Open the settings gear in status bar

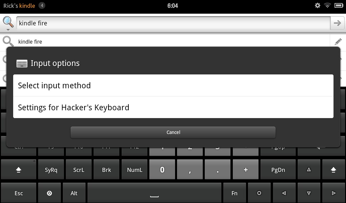(317, 5)
